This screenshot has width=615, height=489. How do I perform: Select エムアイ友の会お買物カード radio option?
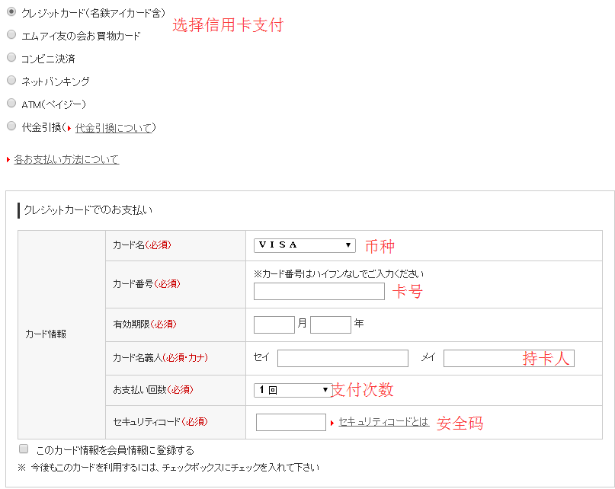[x=11, y=34]
